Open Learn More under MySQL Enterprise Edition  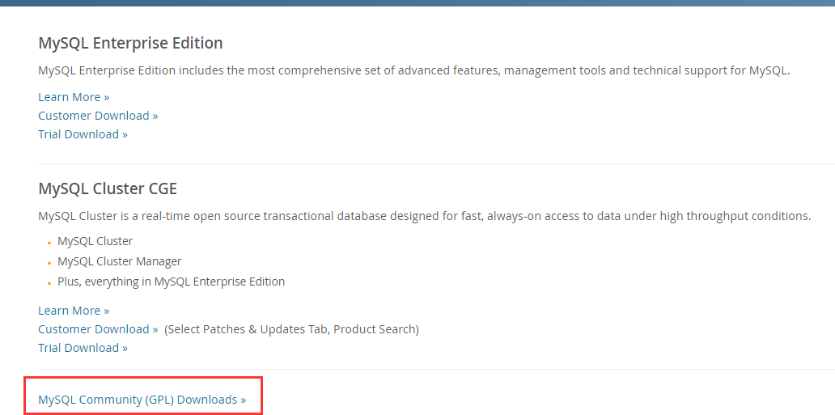click(x=73, y=97)
